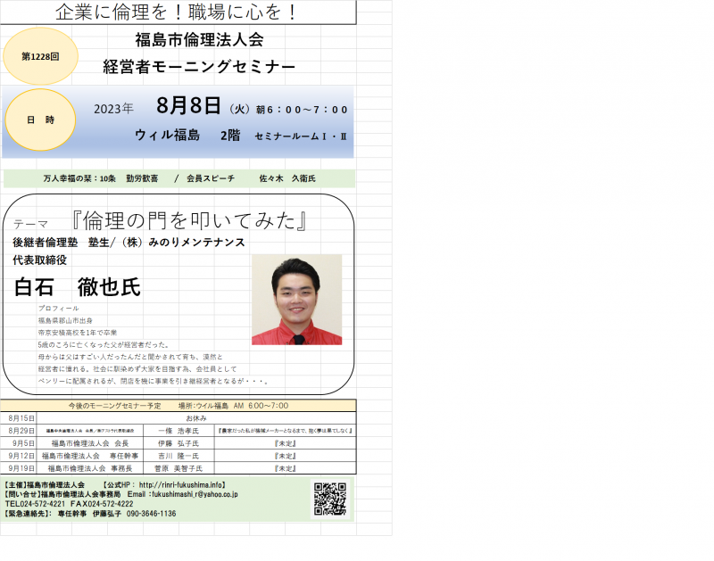Click the 企業に倫理を！職場に心を！ header banner
The height and width of the screenshot is (561, 714).
point(177,12)
